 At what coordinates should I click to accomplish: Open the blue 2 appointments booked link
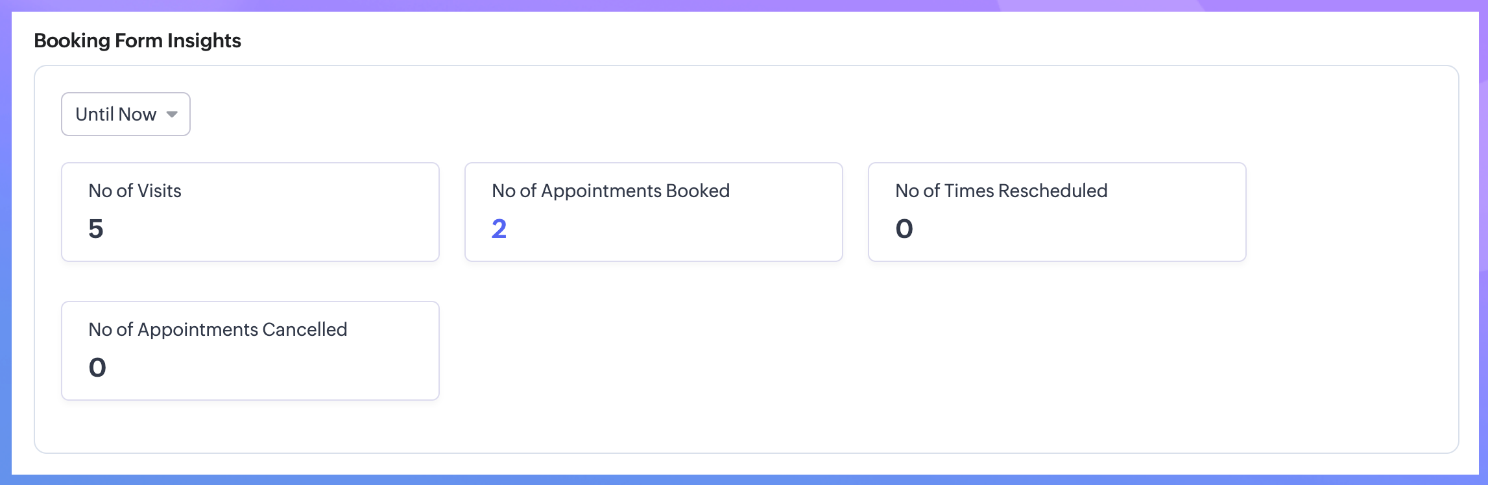pos(499,229)
